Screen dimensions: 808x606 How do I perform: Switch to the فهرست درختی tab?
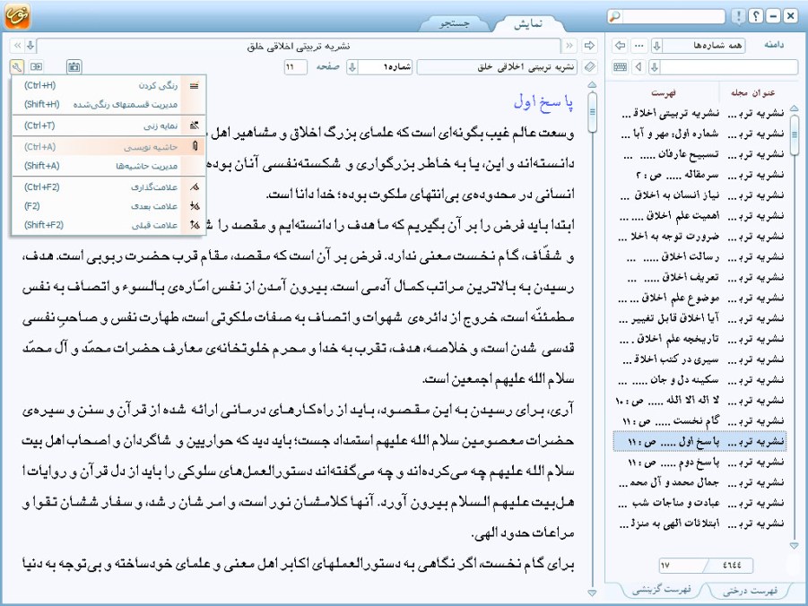point(750,591)
